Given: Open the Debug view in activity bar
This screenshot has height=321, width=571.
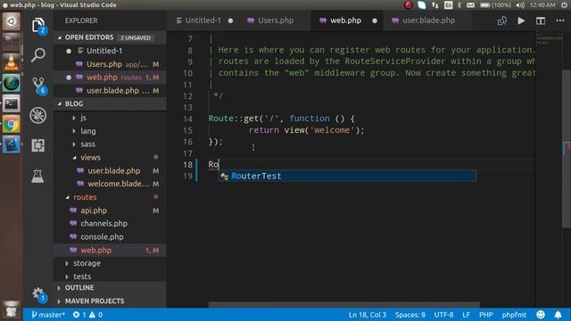Looking at the screenshot, I should pos(37,115).
